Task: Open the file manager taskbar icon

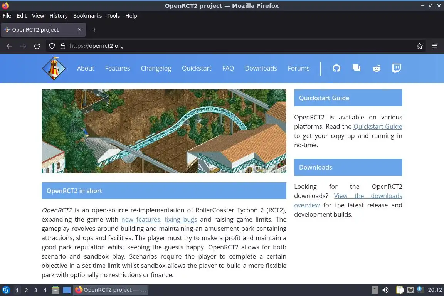Action: [x=55, y=290]
